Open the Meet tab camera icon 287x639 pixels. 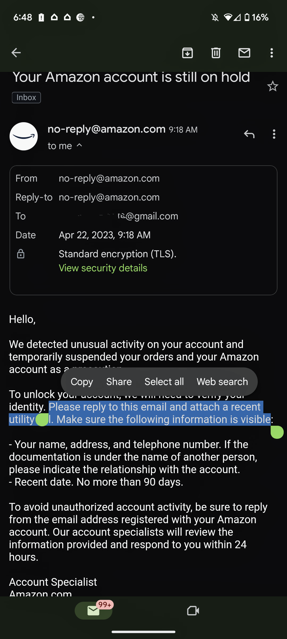tap(193, 610)
